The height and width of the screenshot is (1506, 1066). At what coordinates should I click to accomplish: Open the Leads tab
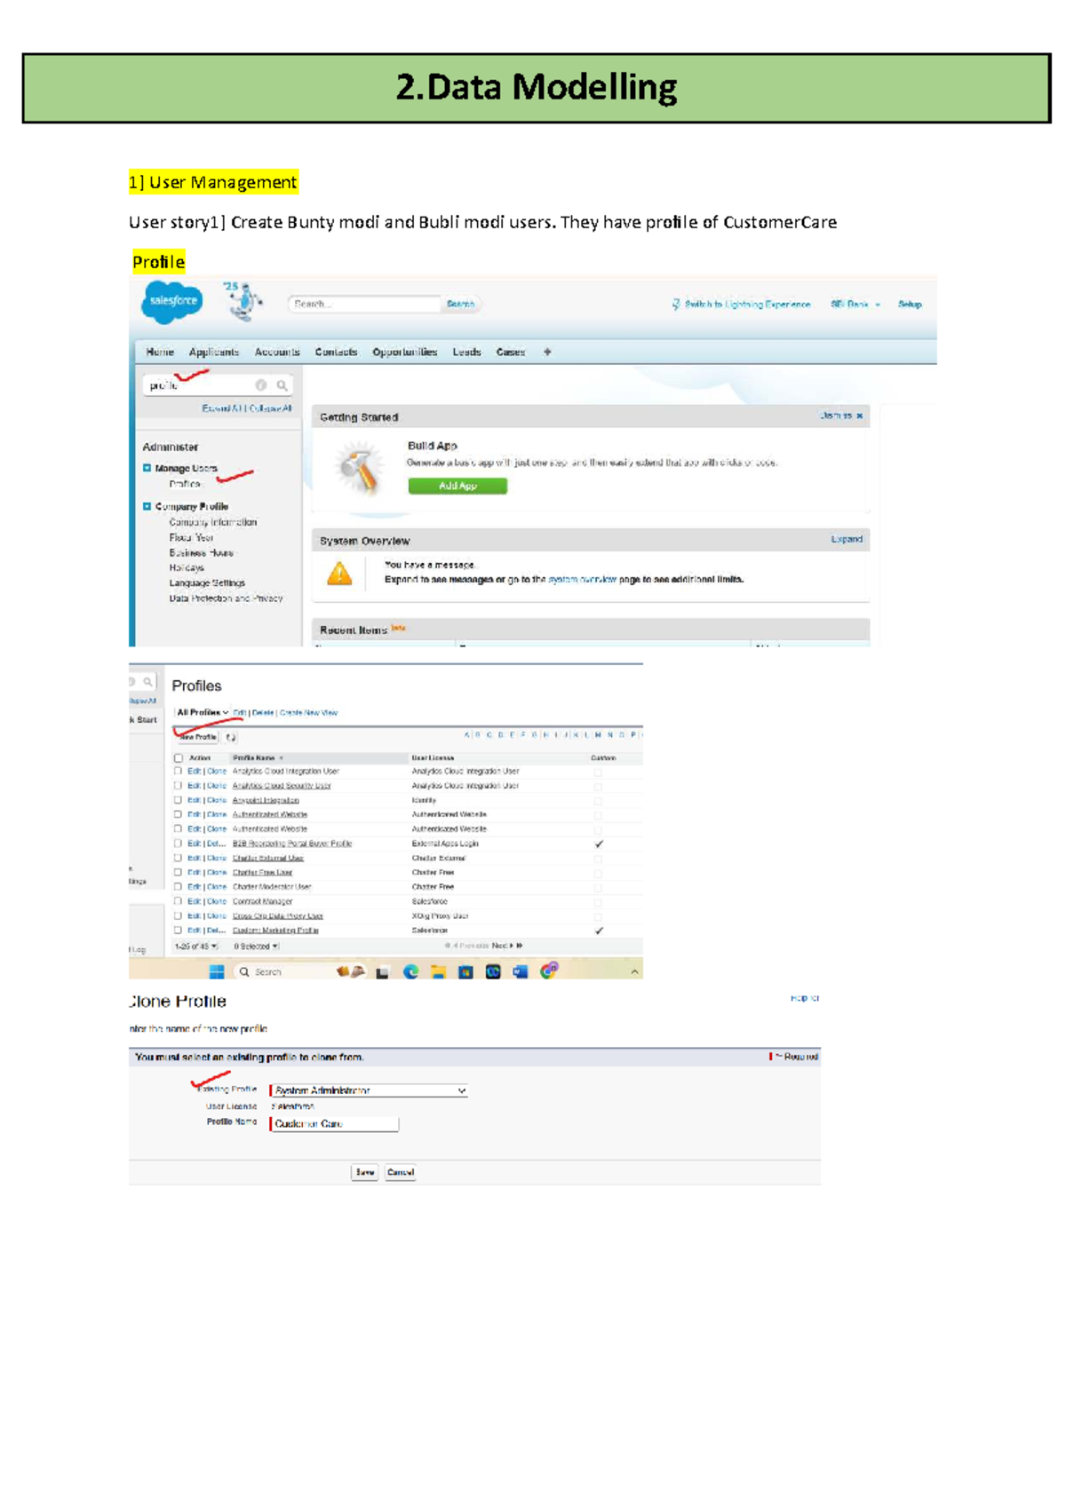466,353
